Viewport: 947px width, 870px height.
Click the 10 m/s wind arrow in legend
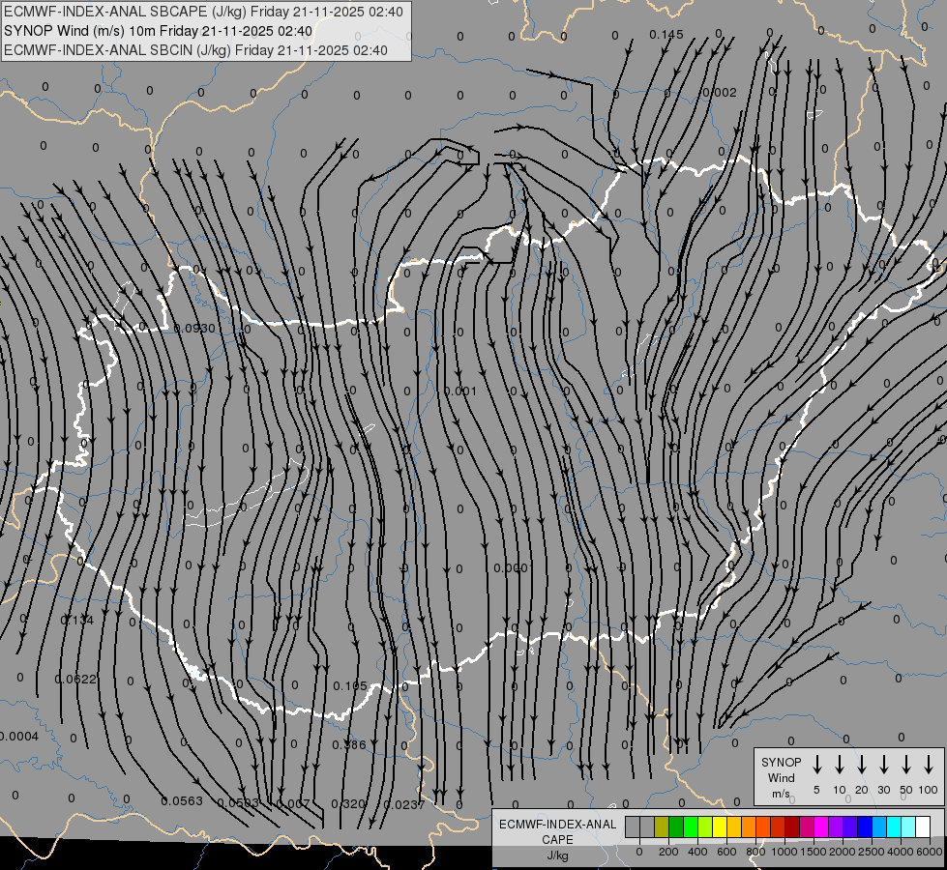click(839, 764)
